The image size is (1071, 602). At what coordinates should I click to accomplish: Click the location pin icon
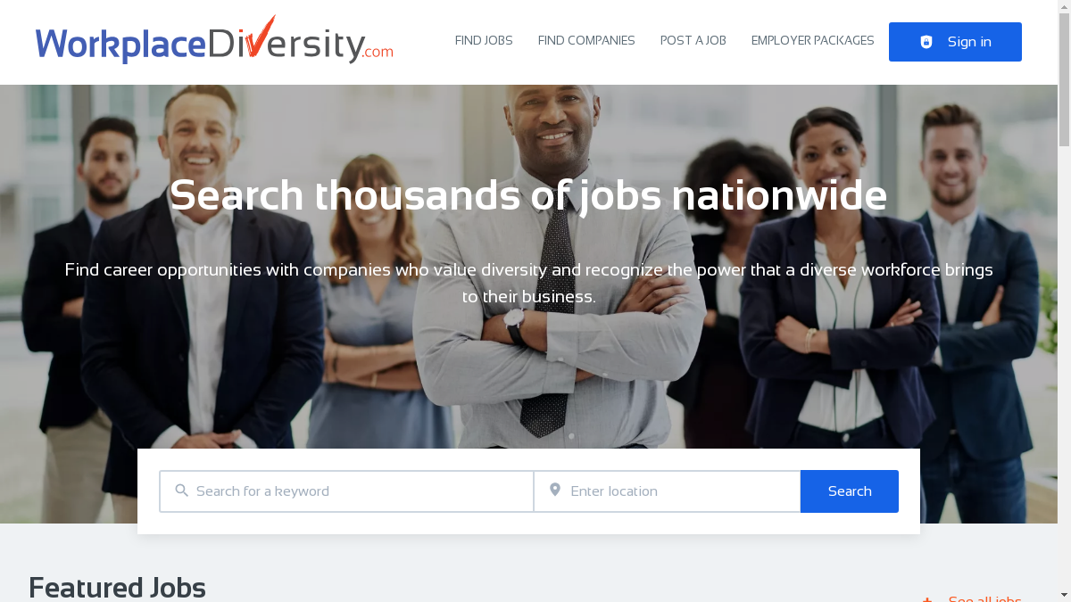click(555, 490)
